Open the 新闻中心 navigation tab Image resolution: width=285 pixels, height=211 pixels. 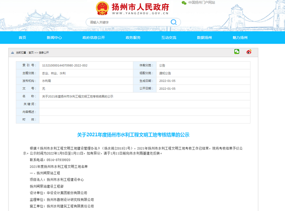[54, 38]
